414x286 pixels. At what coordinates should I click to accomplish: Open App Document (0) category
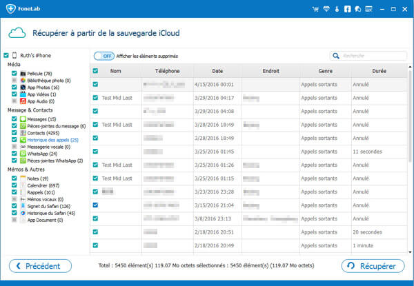(x=45, y=220)
